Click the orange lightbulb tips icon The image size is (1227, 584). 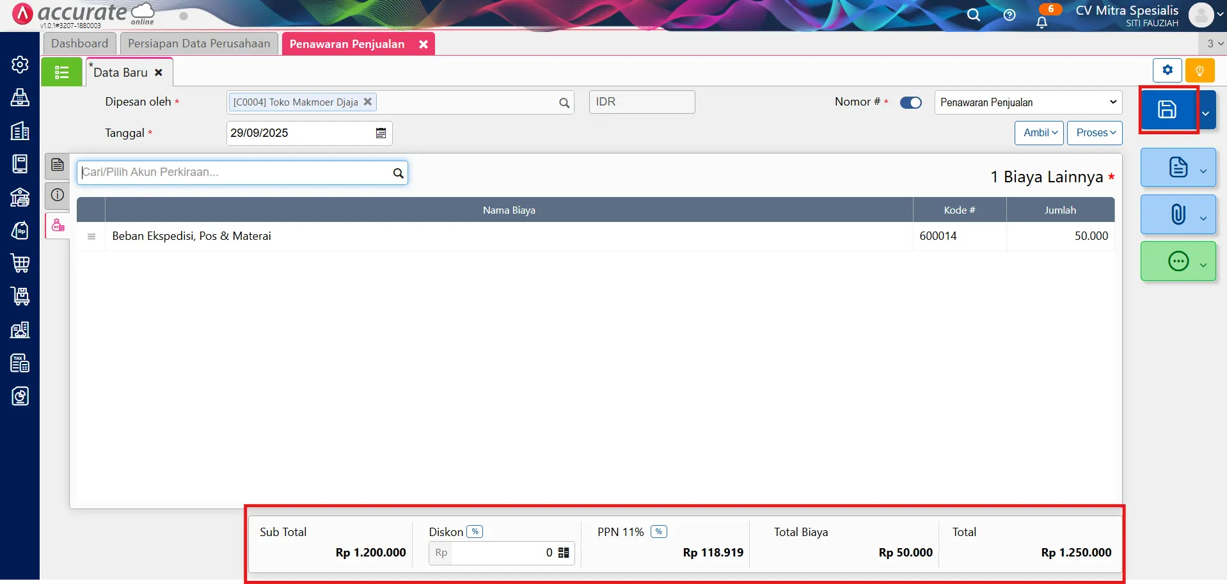pyautogui.click(x=1199, y=70)
